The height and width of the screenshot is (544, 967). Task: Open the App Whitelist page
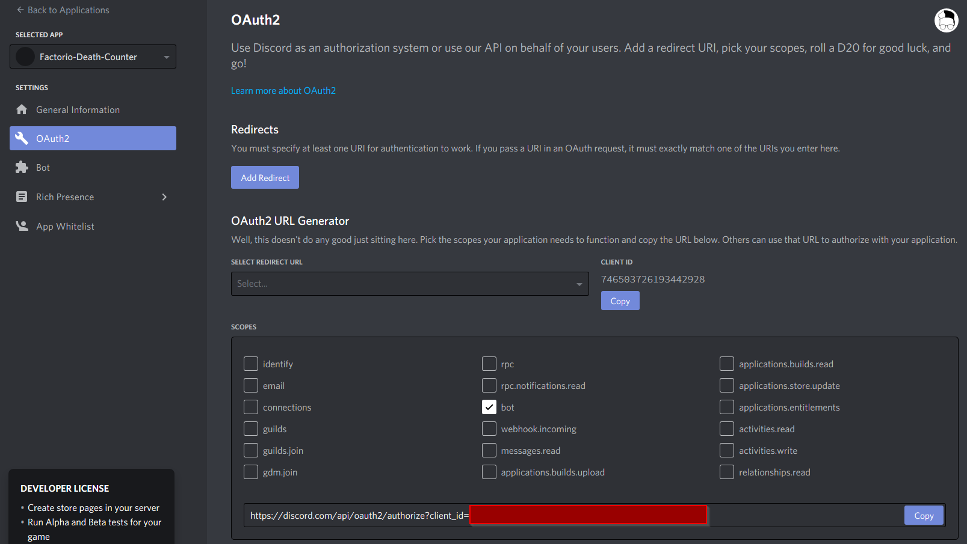click(x=93, y=226)
